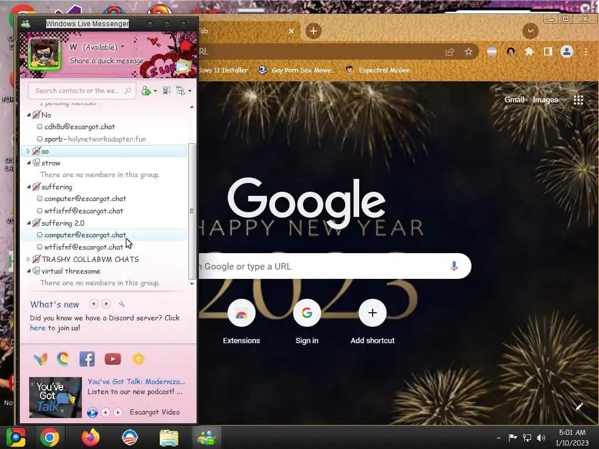Click the magnifier icon in contact search

point(128,91)
